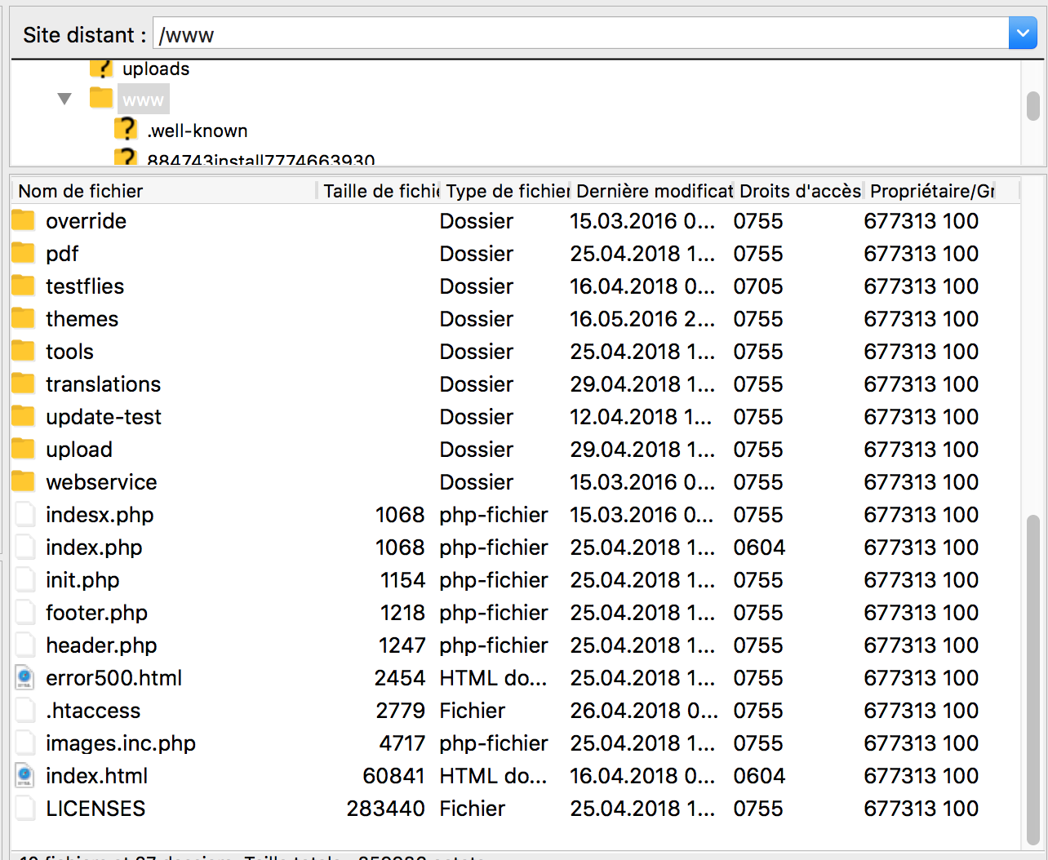The image size is (1048, 860).
Task: Click the uploads question-mark folder icon
Action: (x=100, y=69)
